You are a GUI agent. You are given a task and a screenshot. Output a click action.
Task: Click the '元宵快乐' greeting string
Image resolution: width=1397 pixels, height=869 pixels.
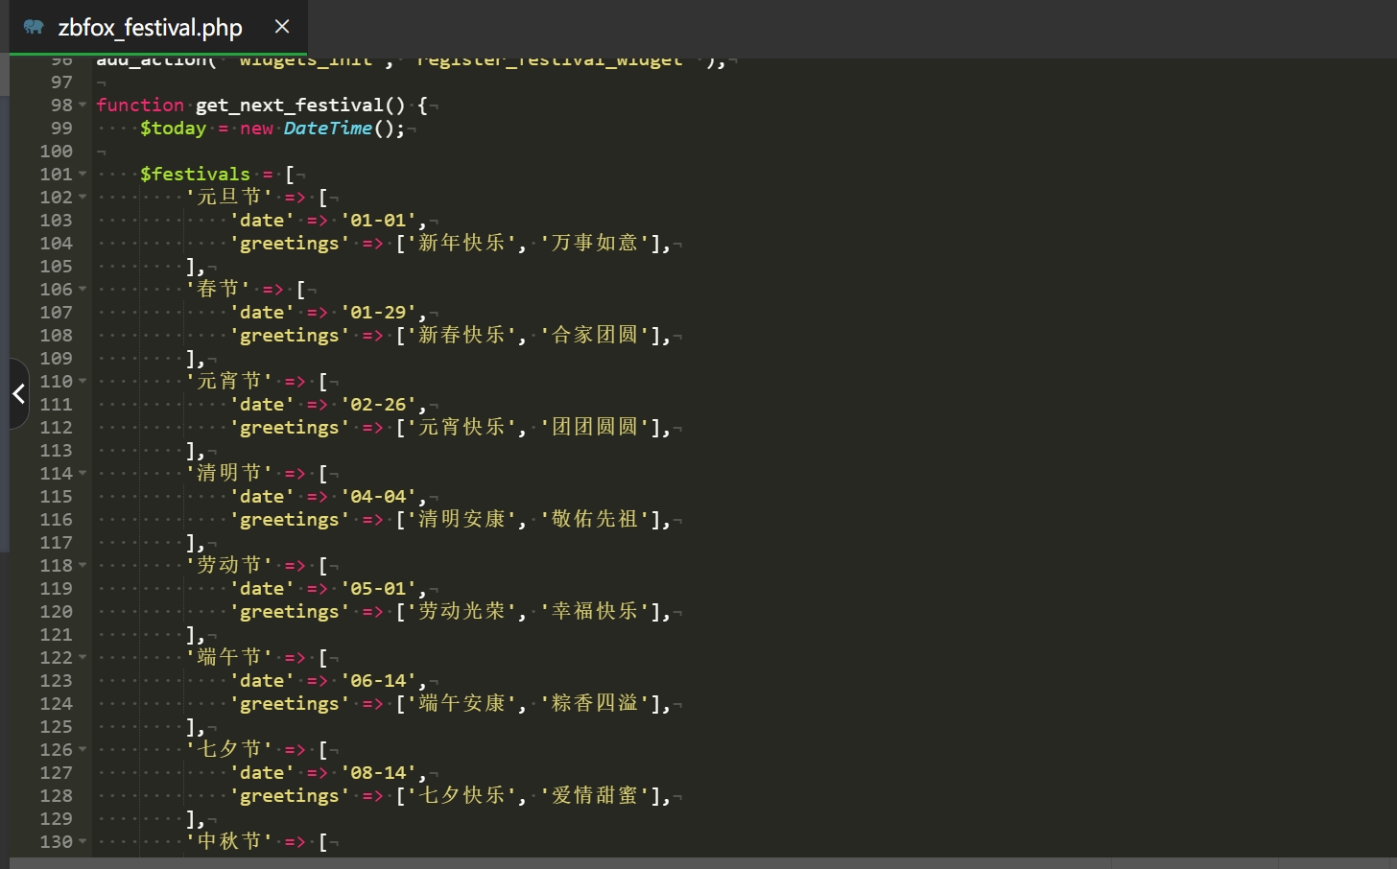(x=462, y=427)
